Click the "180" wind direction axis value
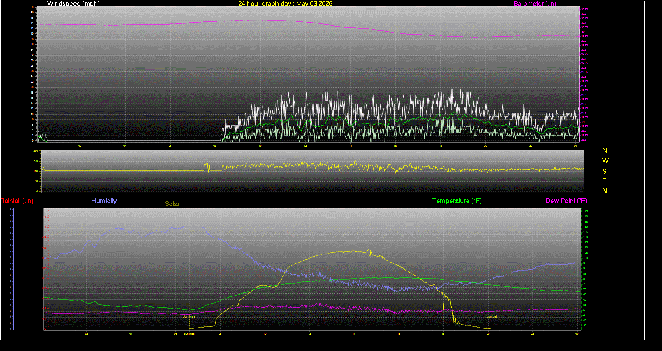662x351 pixels. pyautogui.click(x=36, y=171)
